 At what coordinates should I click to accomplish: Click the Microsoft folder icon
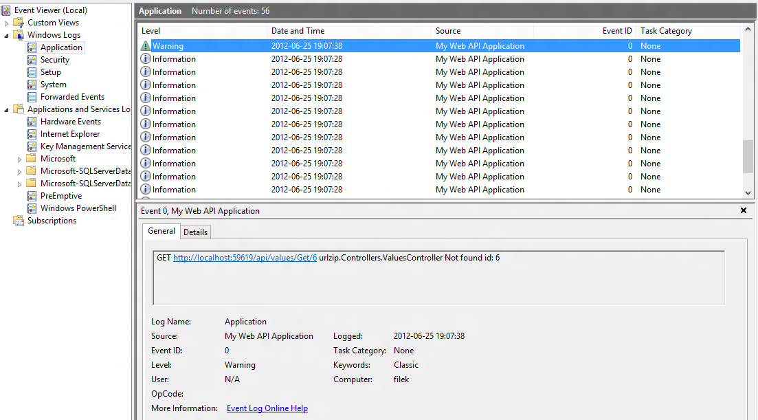click(32, 159)
